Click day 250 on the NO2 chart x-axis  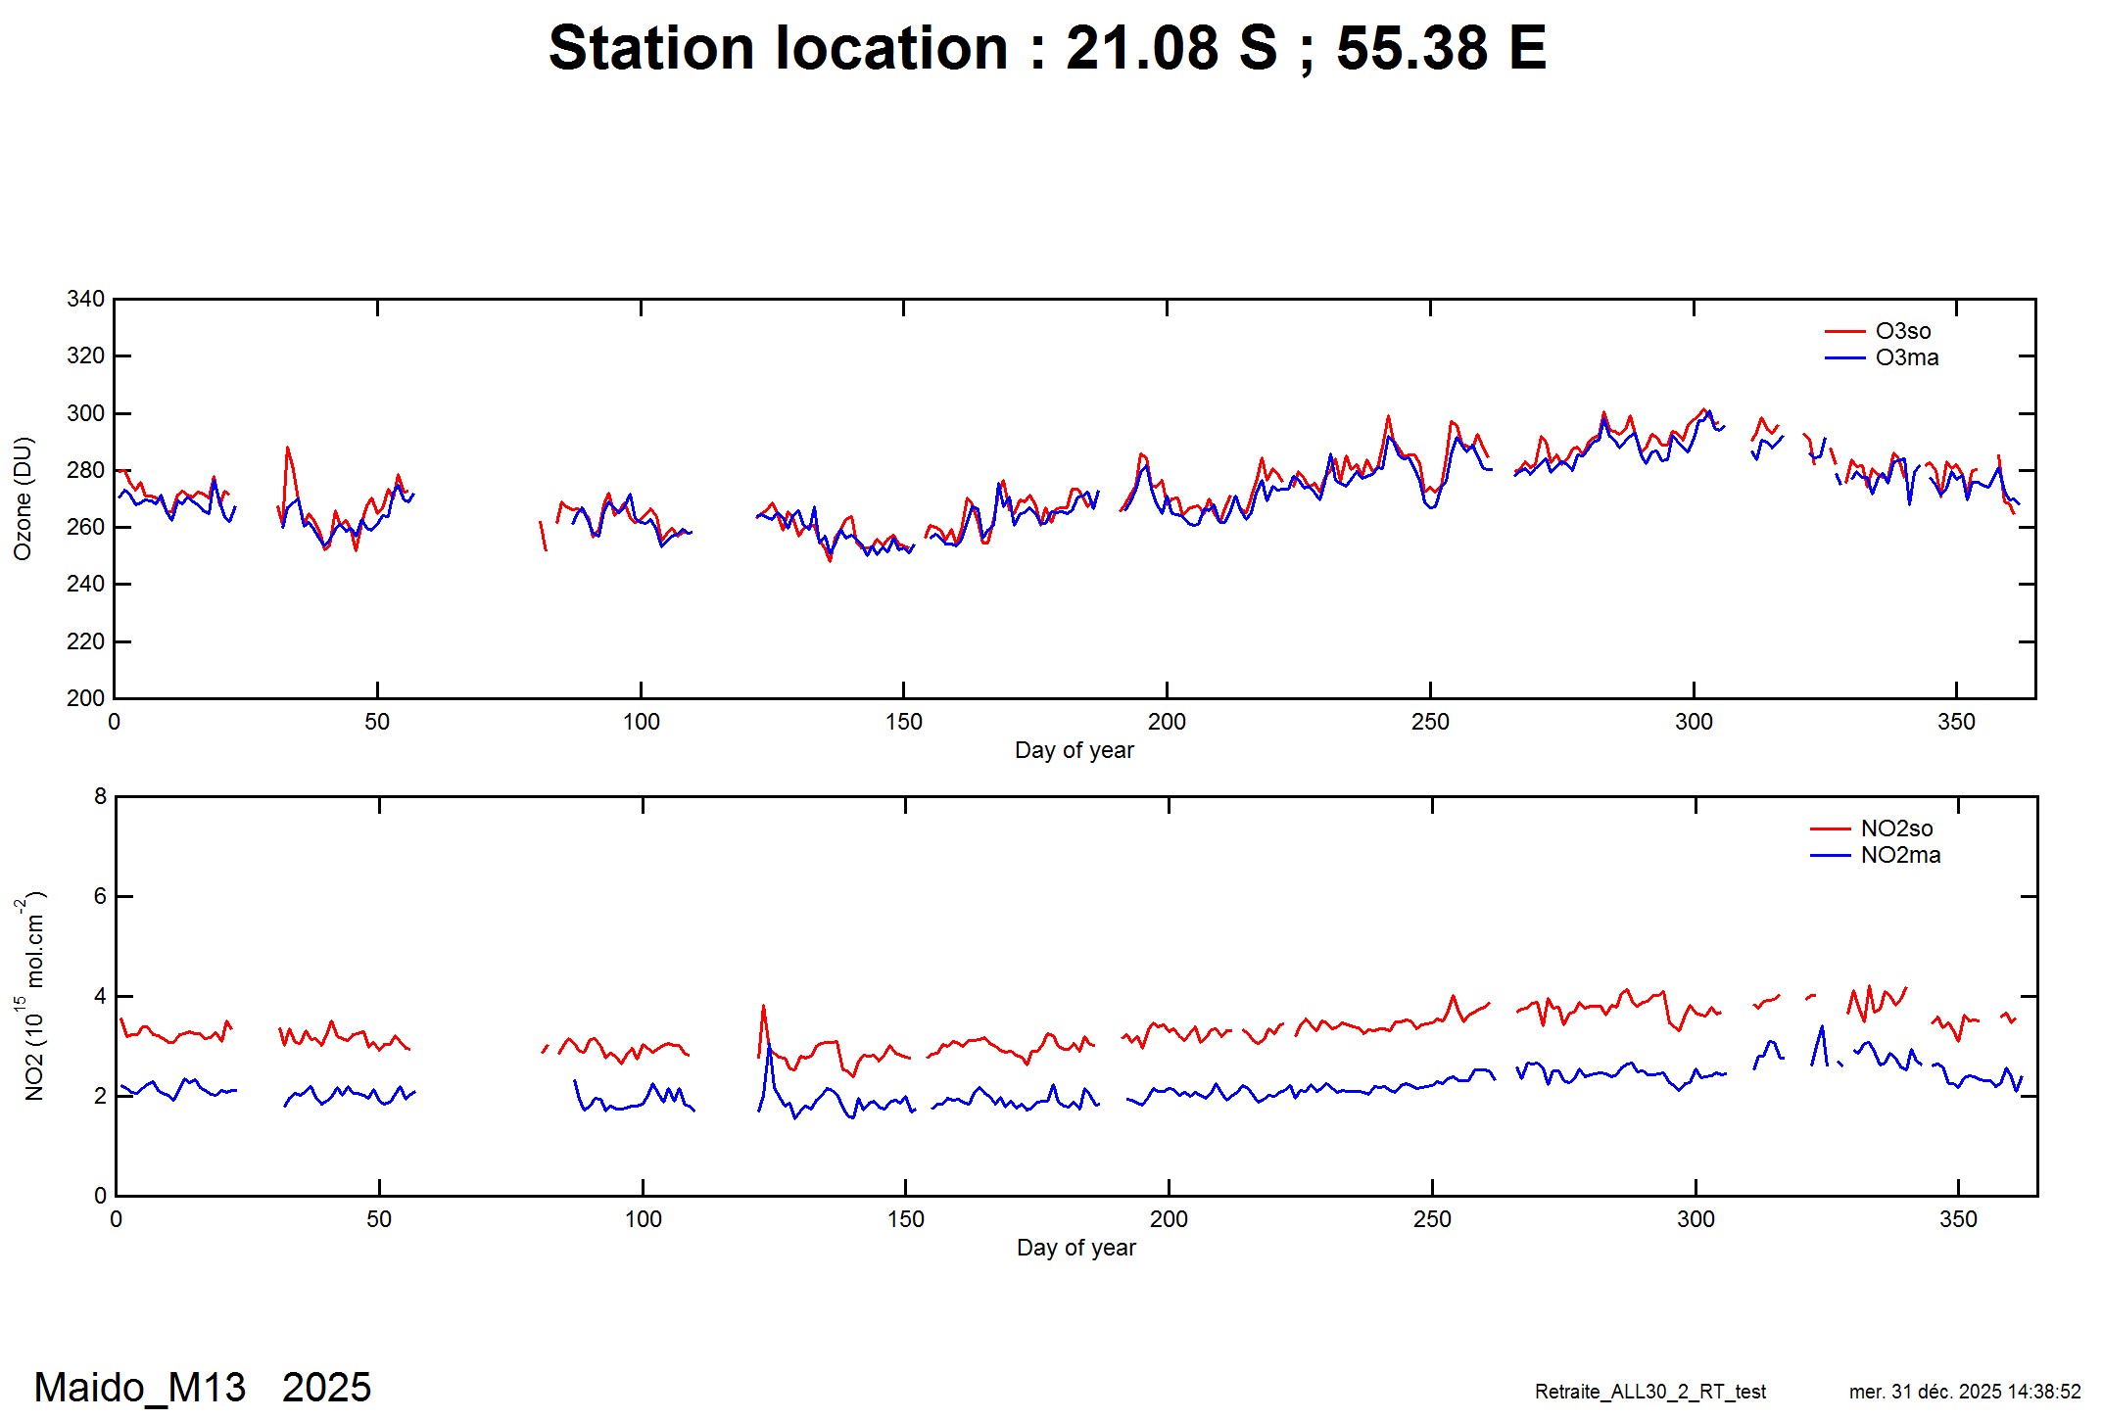(x=1432, y=1220)
